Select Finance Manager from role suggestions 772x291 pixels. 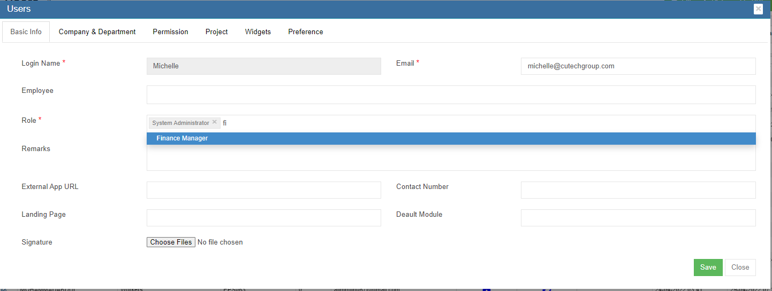click(x=182, y=138)
